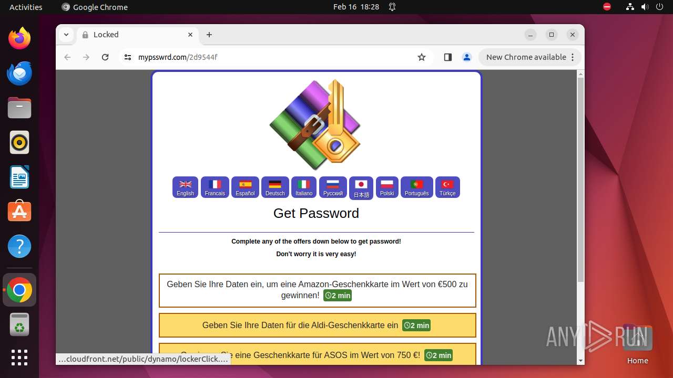Click the Chrome forward arrow
The image size is (673, 378).
point(86,57)
